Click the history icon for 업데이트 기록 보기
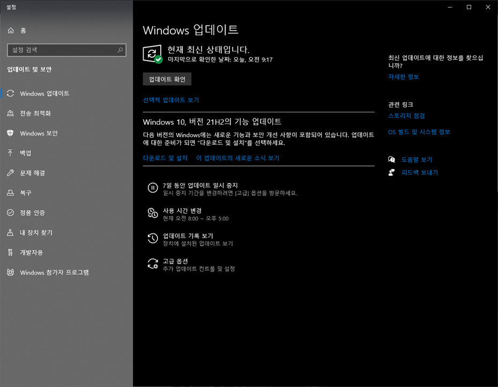The image size is (498, 387). click(x=153, y=238)
